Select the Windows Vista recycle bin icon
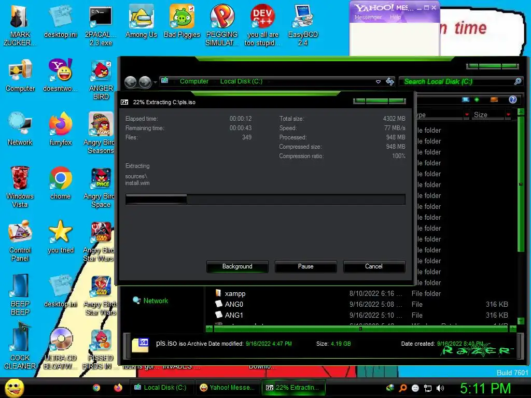This screenshot has height=398, width=531. (20, 187)
